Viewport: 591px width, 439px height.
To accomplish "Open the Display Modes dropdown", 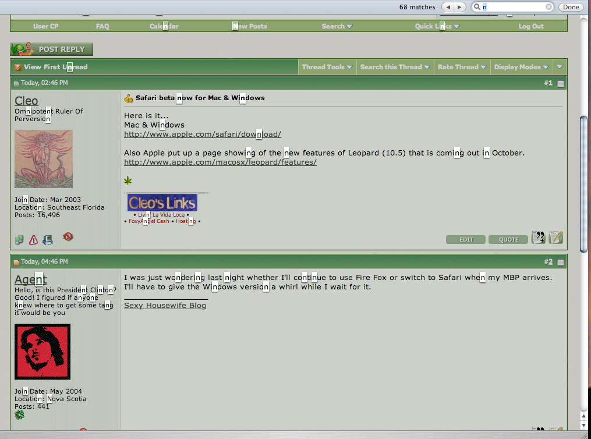I will [521, 67].
